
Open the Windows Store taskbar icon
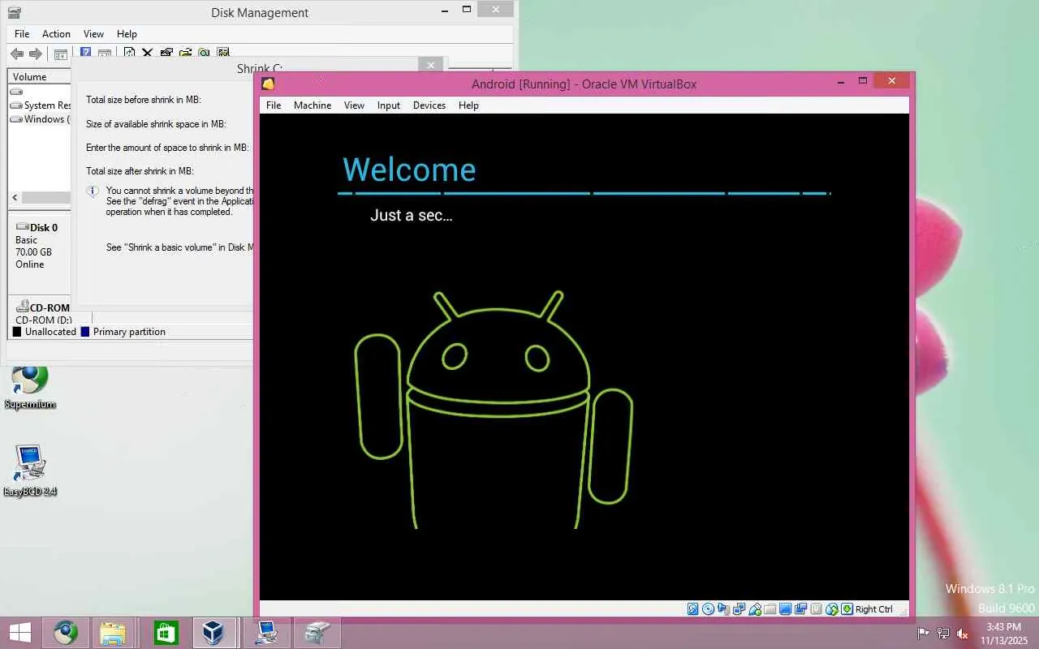166,633
